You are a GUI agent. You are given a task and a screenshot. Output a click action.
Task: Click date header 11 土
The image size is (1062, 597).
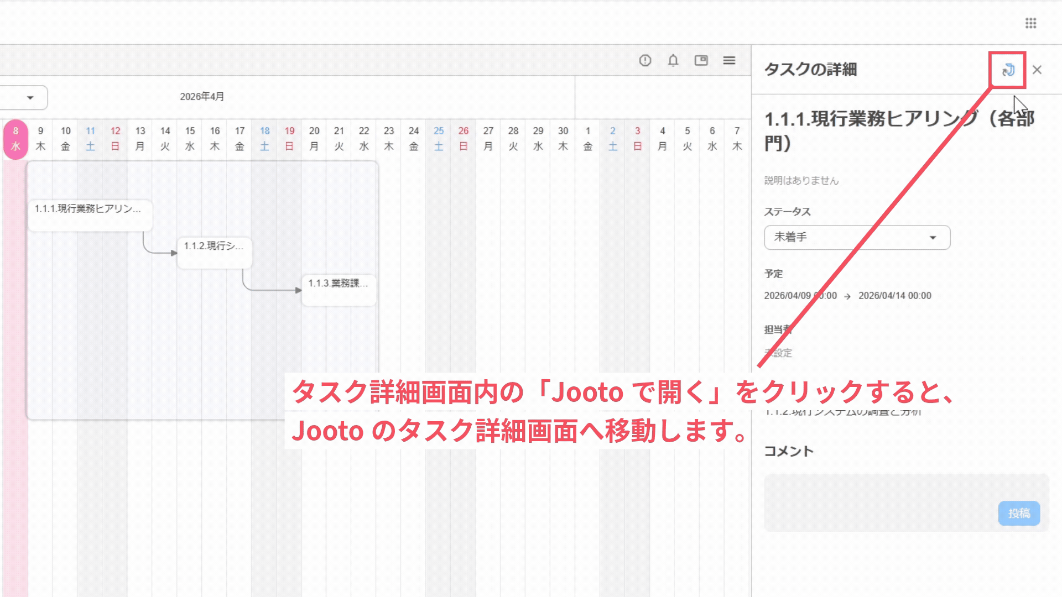(90, 139)
